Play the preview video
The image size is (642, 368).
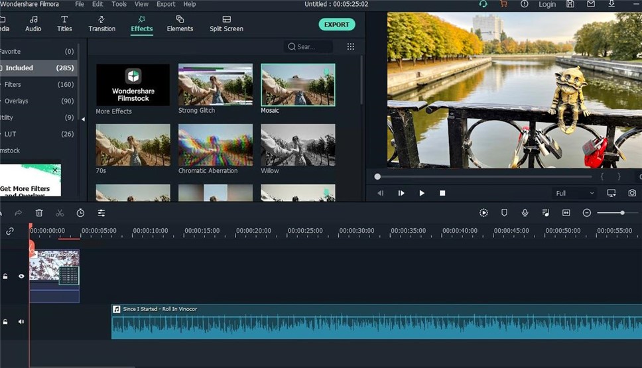pos(422,193)
